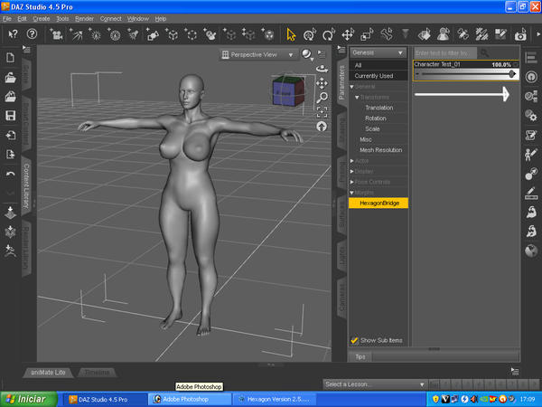
Task: Toggle the Show Sub Items checkbox
Action: [355, 340]
